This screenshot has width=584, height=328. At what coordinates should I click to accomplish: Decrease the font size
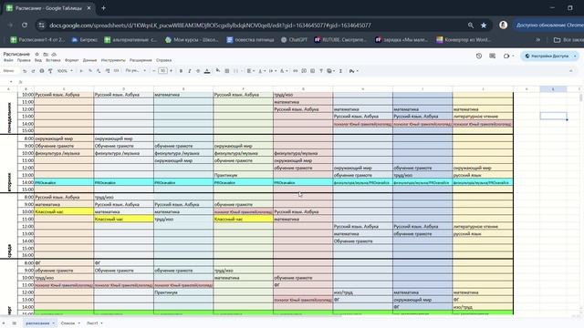pos(154,71)
